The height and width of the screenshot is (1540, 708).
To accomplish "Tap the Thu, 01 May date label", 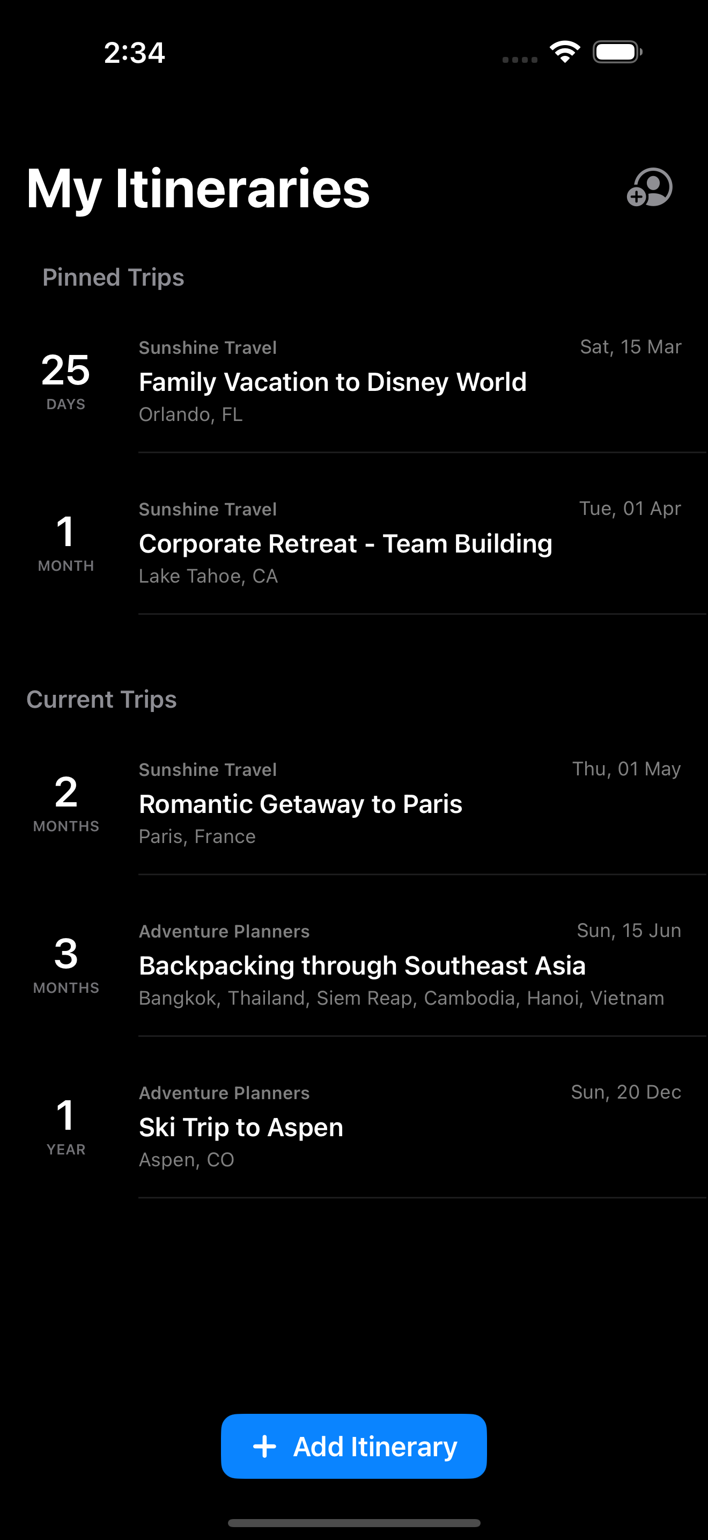I will (626, 769).
